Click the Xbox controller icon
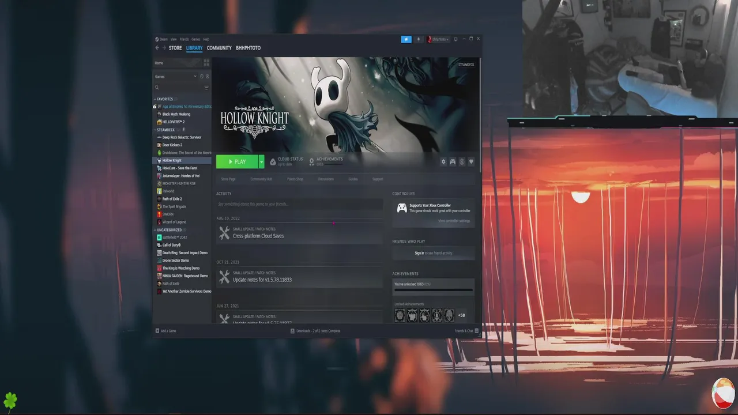Image resolution: width=738 pixels, height=415 pixels. (x=402, y=208)
